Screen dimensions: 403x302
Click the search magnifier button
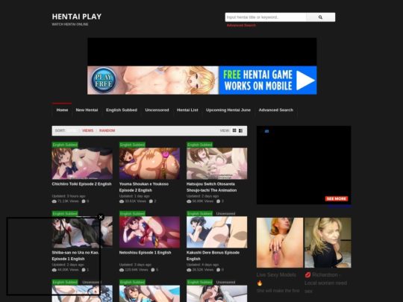pyautogui.click(x=320, y=17)
